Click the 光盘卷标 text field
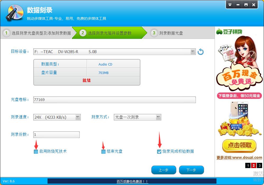Screen dimensions: 264x185 (x=114, y=100)
